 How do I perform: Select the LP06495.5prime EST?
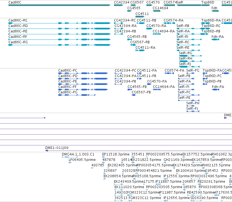[70, 163]
